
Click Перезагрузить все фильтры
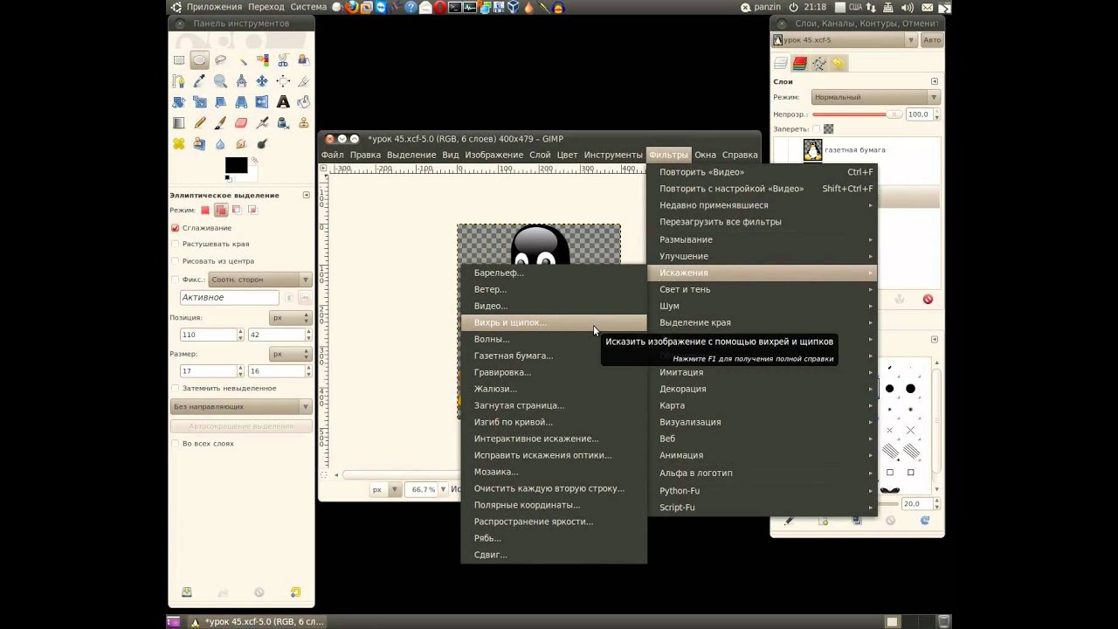[762, 222]
